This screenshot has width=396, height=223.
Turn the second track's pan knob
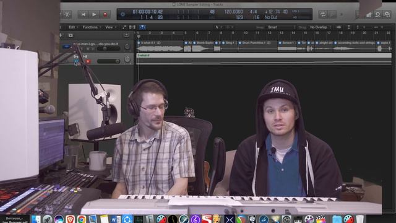tap(127, 59)
